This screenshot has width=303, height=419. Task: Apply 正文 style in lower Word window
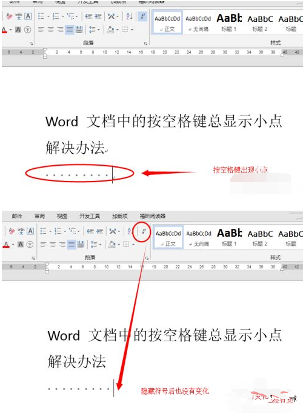coord(168,237)
